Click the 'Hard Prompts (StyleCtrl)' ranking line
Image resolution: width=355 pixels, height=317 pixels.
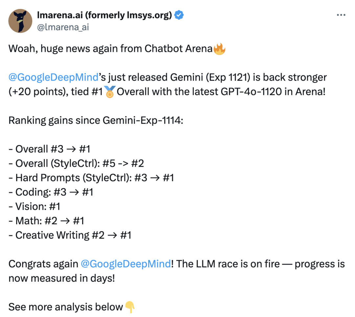91,178
